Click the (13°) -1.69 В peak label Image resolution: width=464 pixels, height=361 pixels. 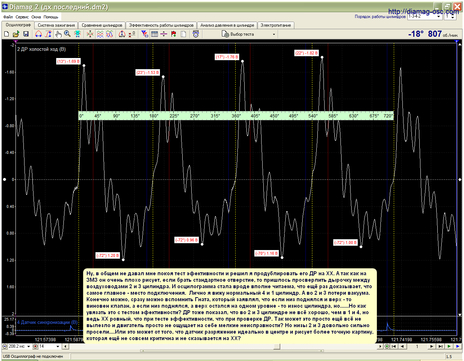coord(68,61)
